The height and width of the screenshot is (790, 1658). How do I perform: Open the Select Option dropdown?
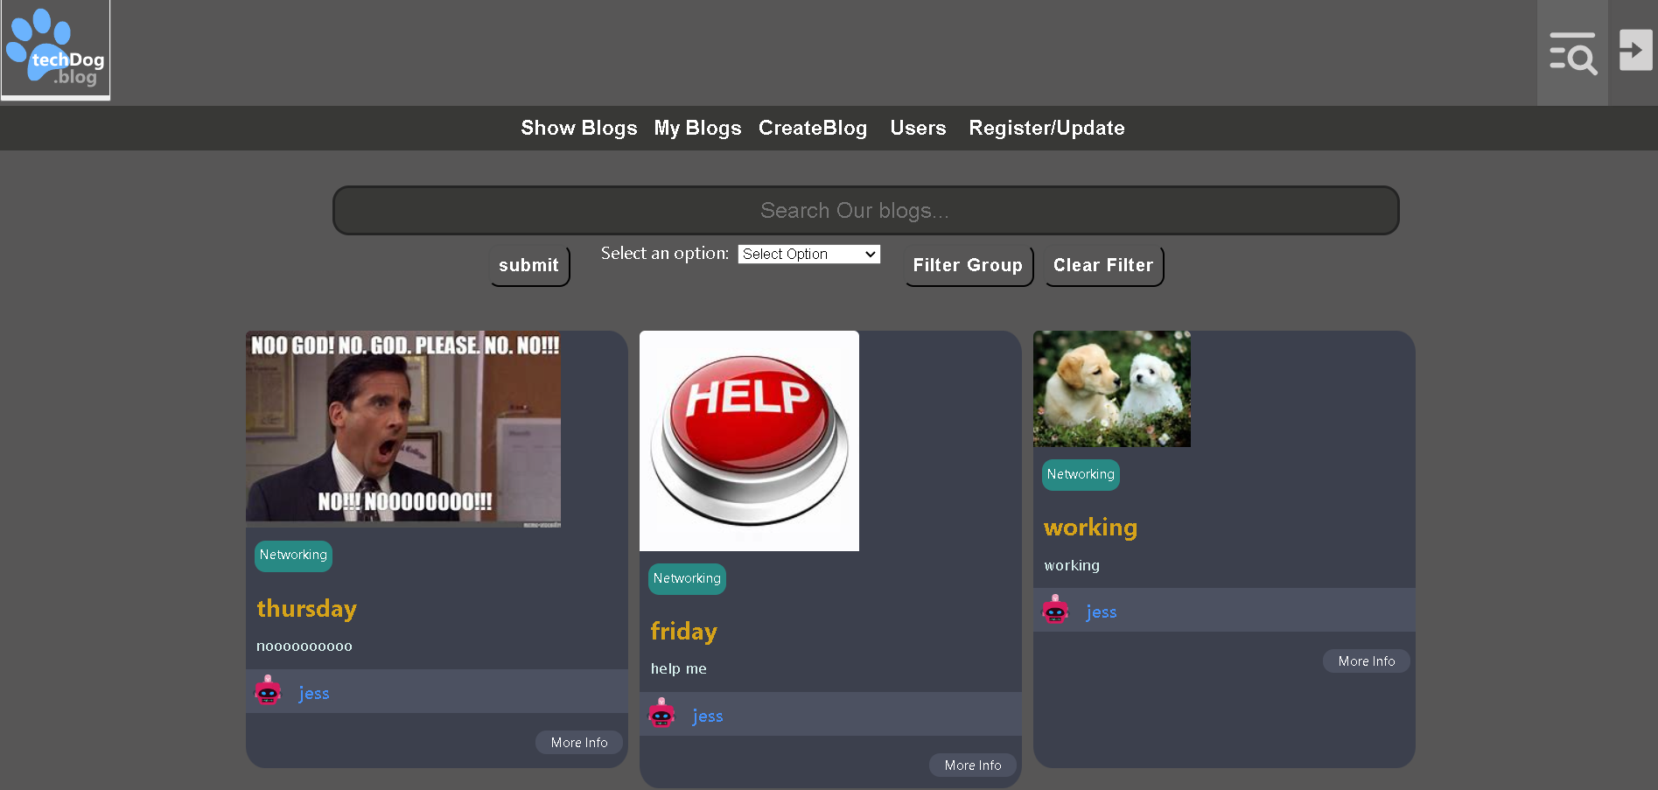[x=808, y=254]
